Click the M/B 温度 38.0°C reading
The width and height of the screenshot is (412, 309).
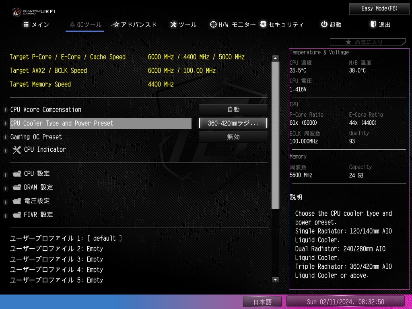(x=357, y=71)
